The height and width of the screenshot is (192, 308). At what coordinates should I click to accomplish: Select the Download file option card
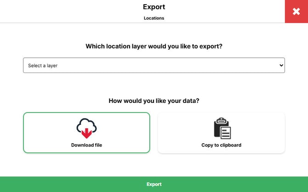click(x=86, y=133)
